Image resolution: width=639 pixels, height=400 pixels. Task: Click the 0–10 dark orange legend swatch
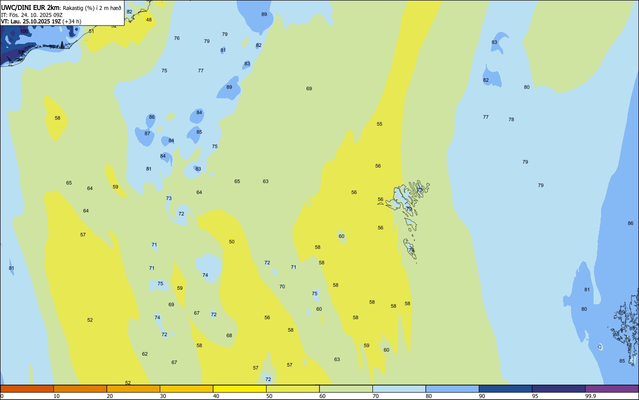(27, 389)
